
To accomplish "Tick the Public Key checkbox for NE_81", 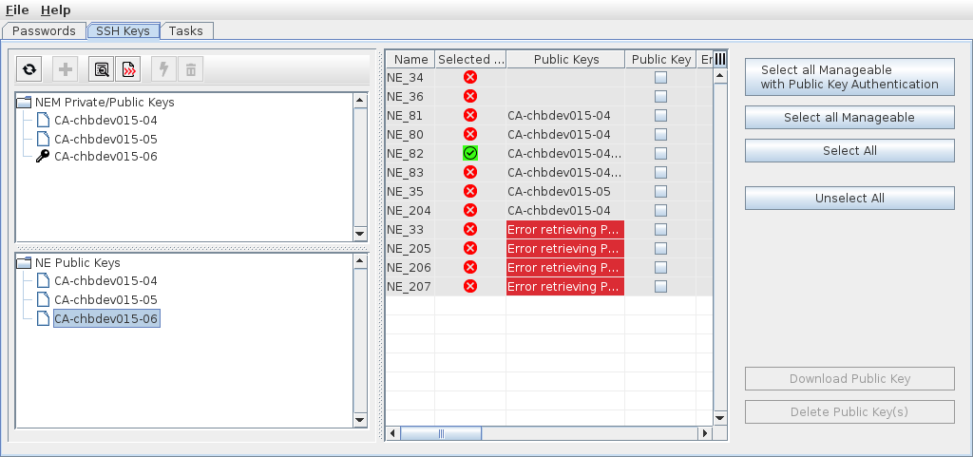I will pyautogui.click(x=660, y=115).
